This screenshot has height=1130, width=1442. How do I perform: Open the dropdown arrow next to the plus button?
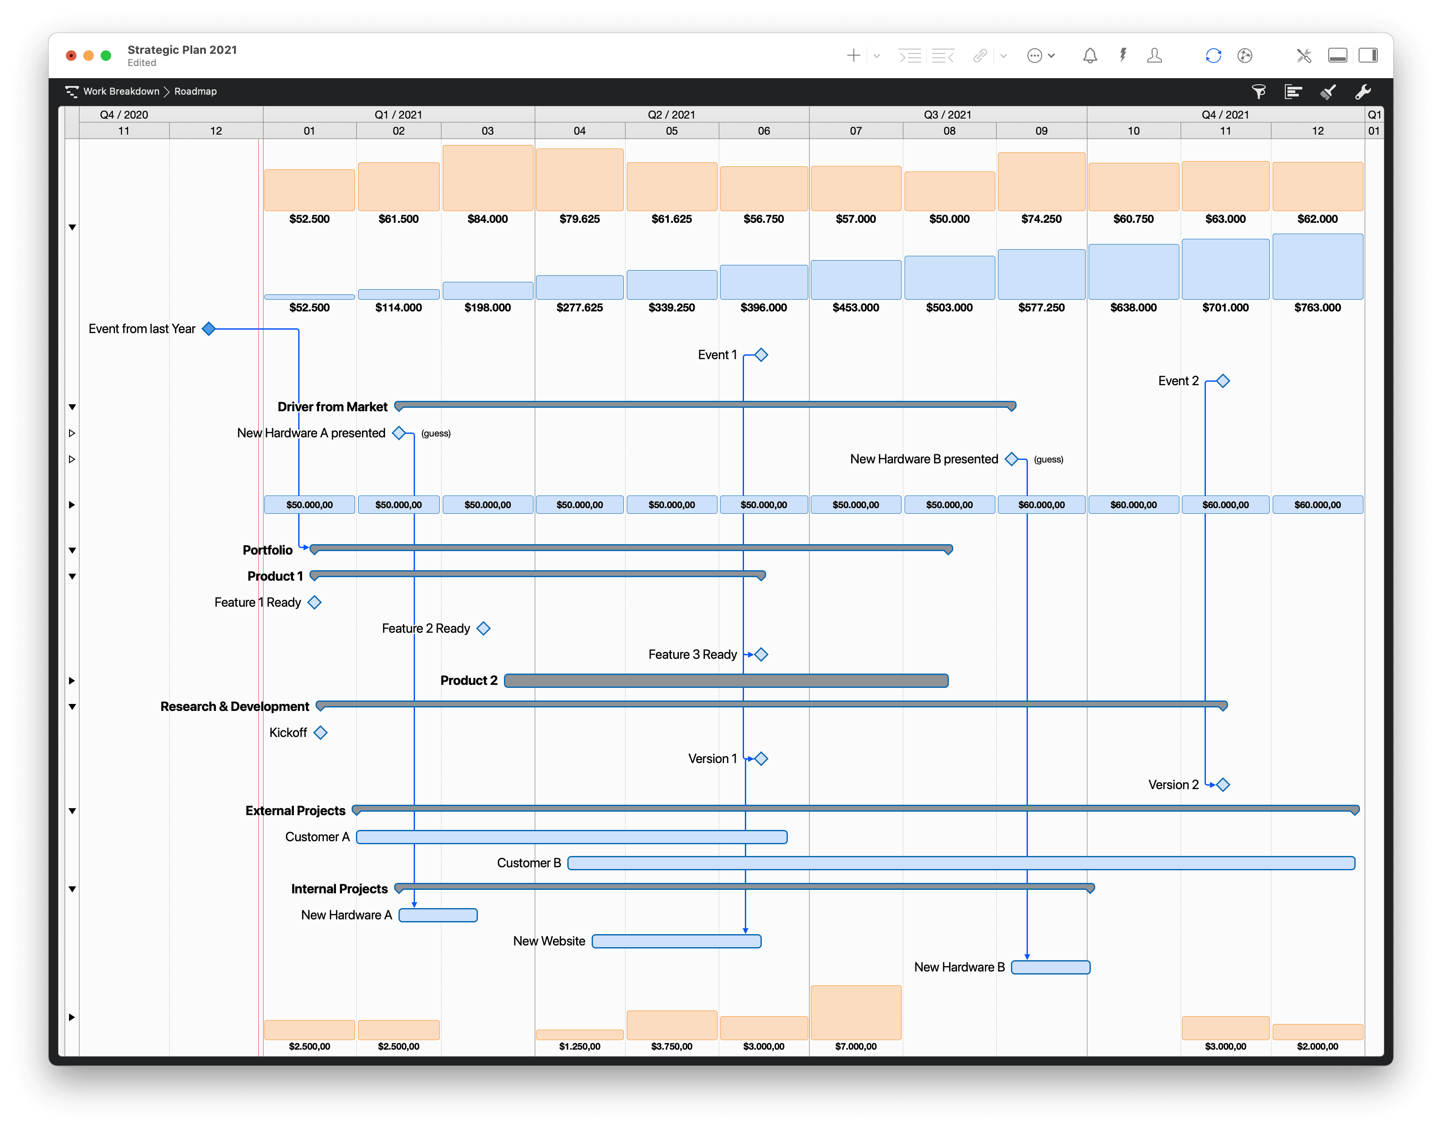(x=877, y=56)
